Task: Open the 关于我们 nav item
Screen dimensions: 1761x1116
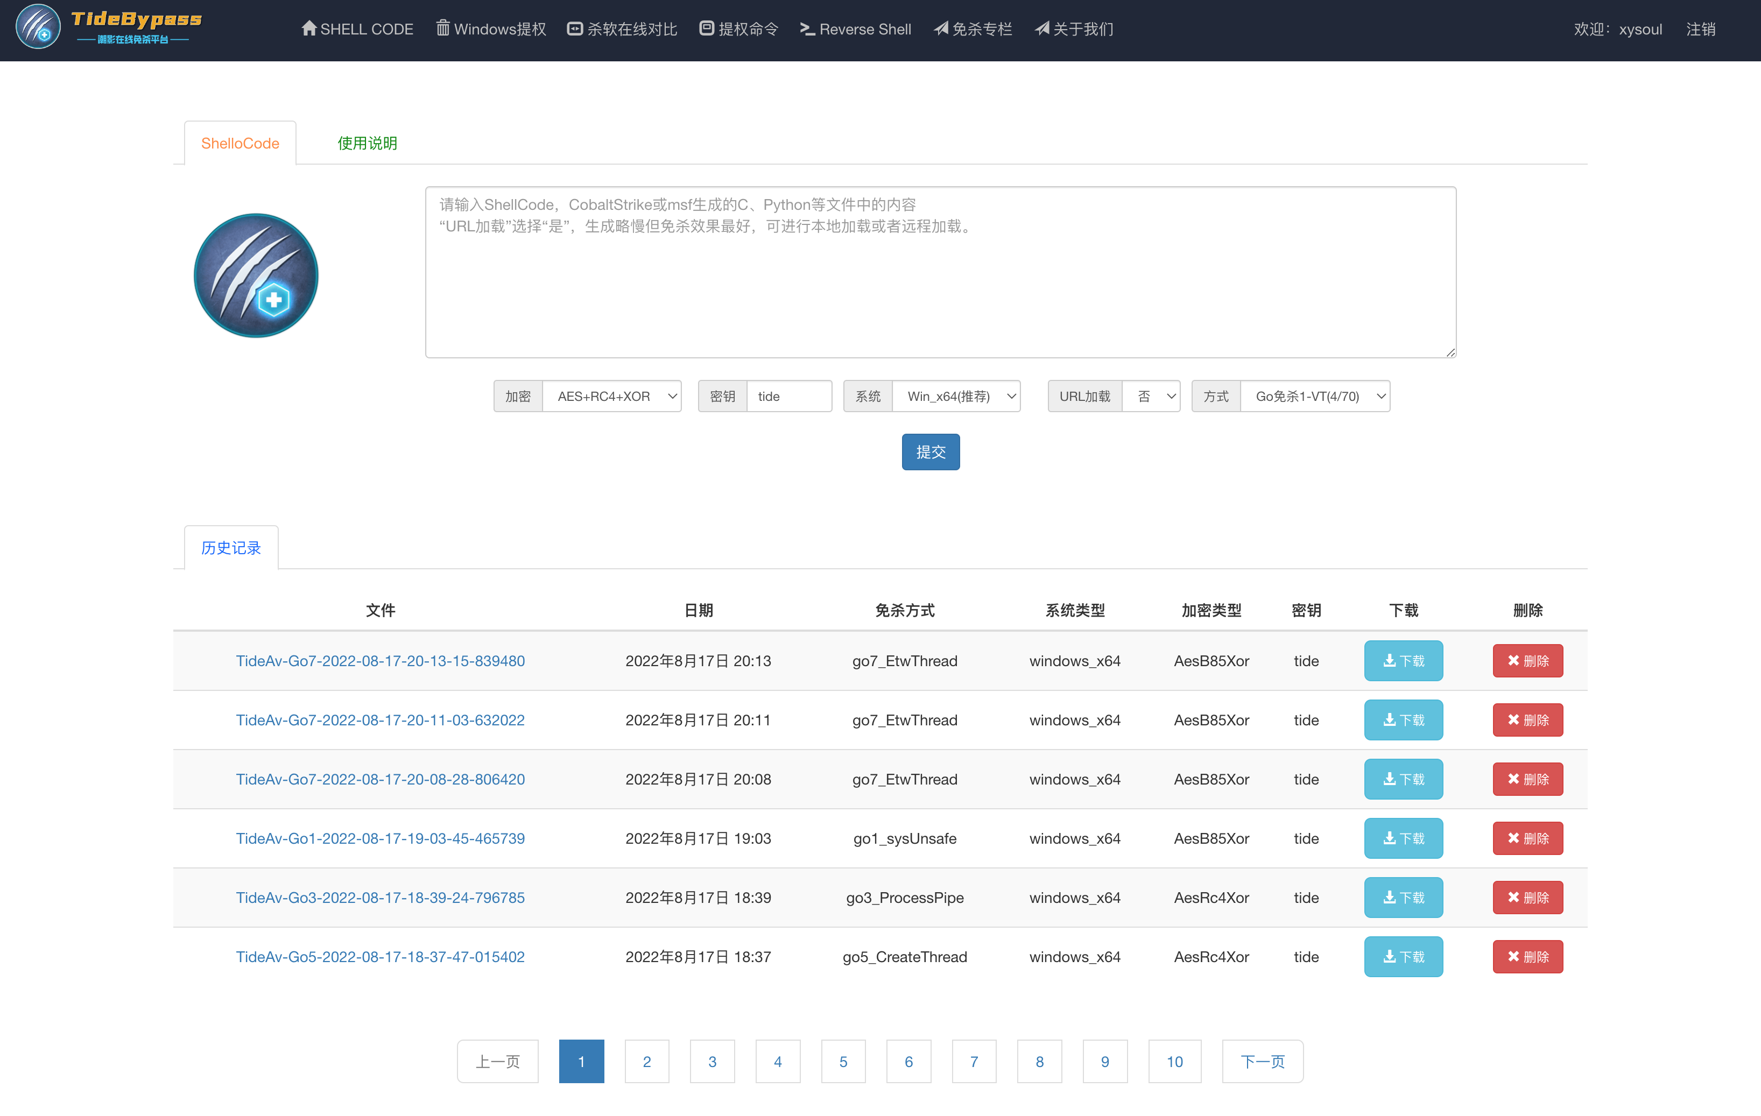Action: [1074, 29]
